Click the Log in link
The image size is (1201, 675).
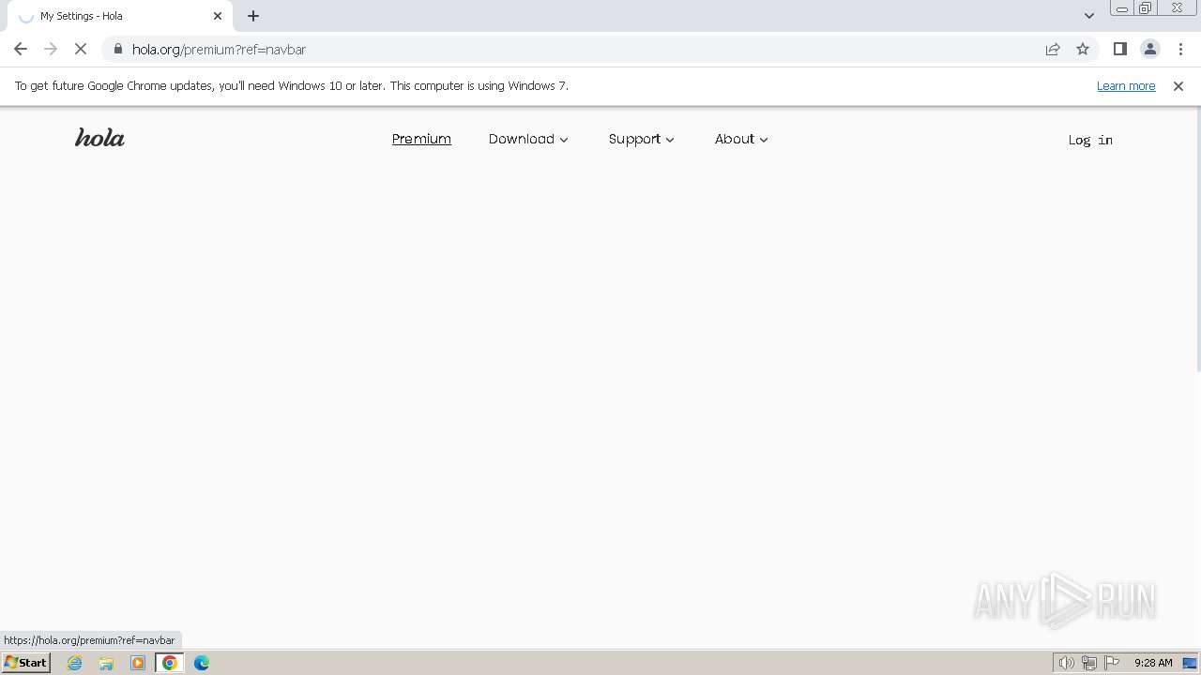point(1090,140)
